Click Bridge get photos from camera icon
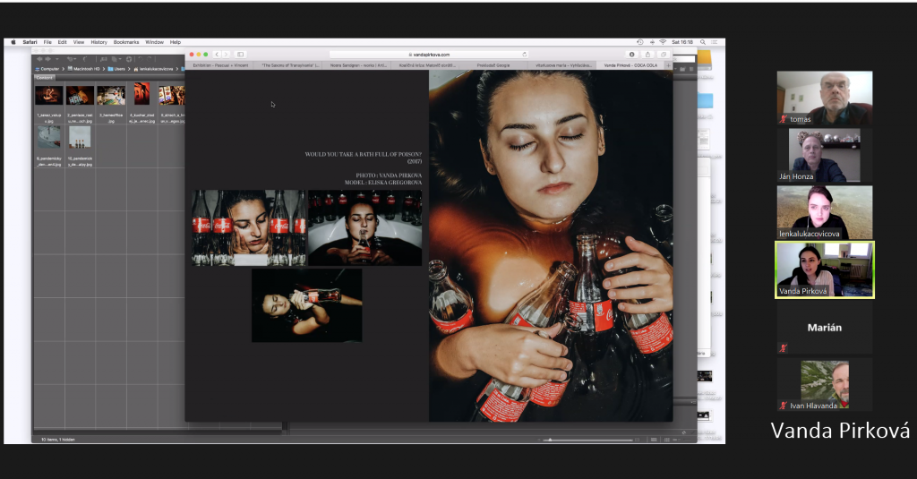Image resolution: width=917 pixels, height=479 pixels. coord(104,59)
